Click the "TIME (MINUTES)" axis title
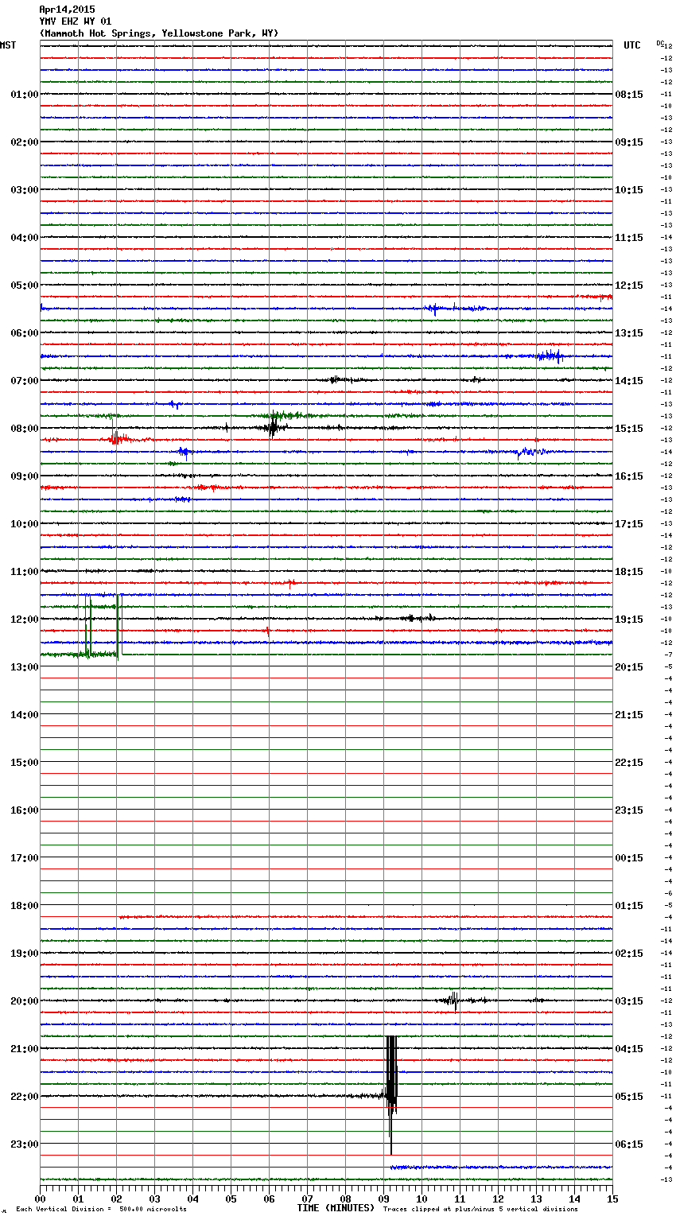Screen dimensions: 676x1220 tap(336, 1208)
